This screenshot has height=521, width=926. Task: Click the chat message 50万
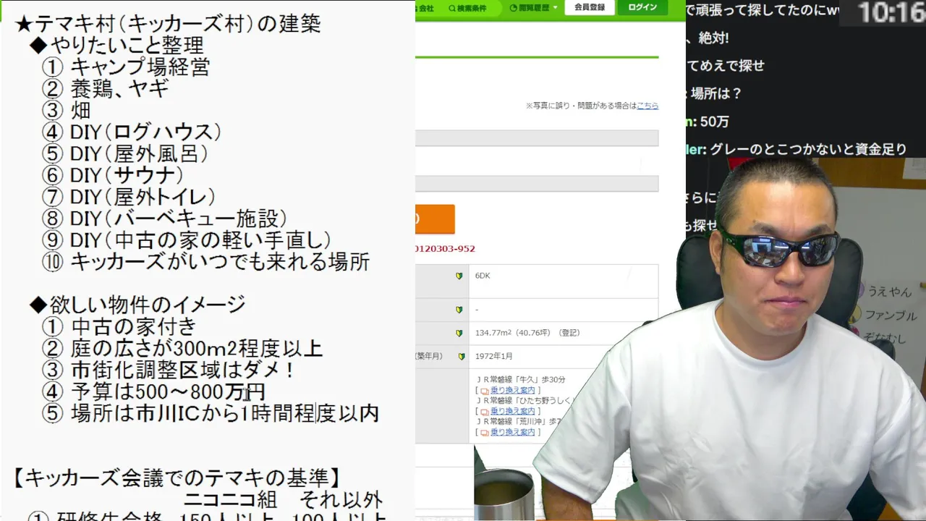pyautogui.click(x=715, y=122)
